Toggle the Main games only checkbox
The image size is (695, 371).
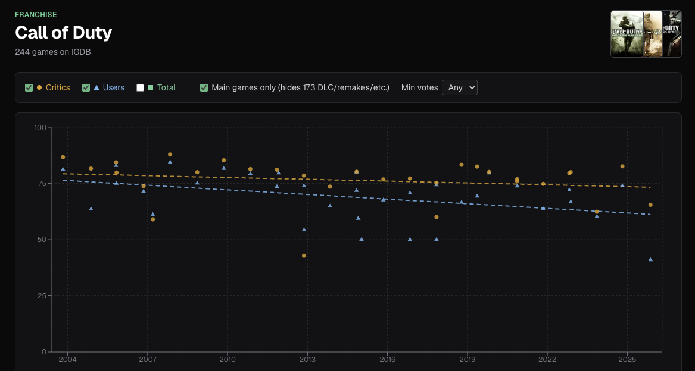204,87
